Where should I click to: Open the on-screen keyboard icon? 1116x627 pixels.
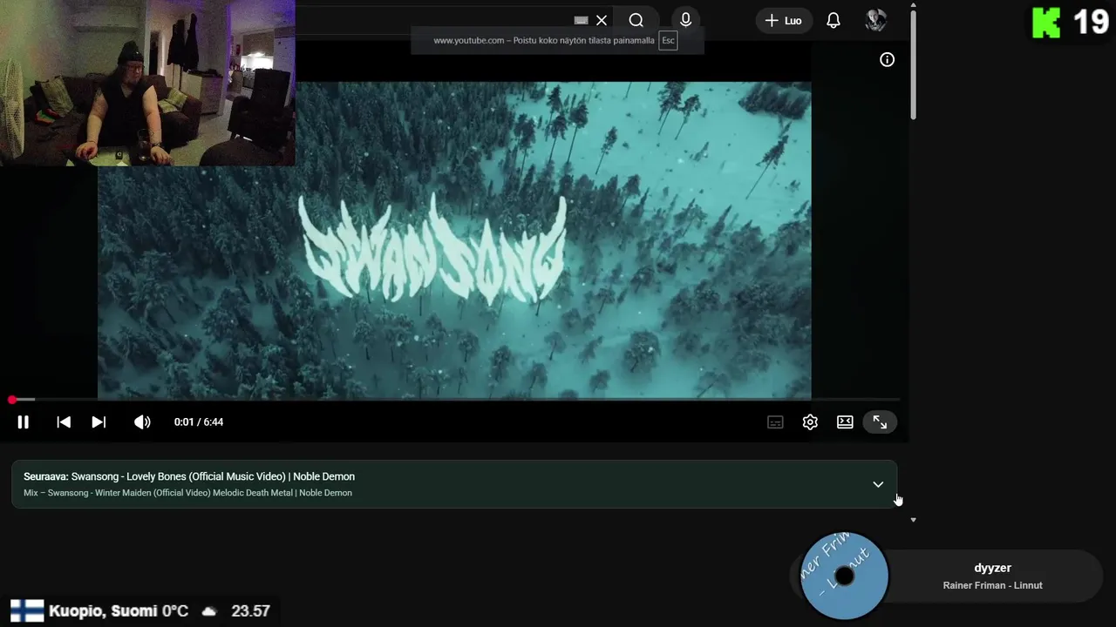click(x=581, y=20)
